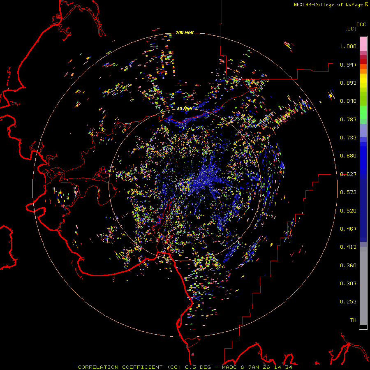
Task: Click the [CC] units label
Action: [x=351, y=28]
